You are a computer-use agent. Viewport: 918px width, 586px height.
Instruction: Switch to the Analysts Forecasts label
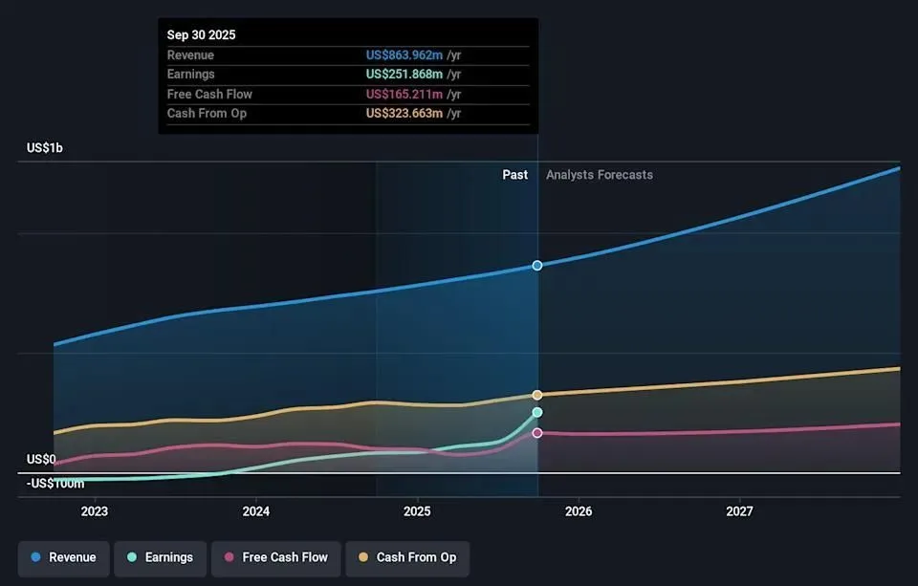coord(600,174)
